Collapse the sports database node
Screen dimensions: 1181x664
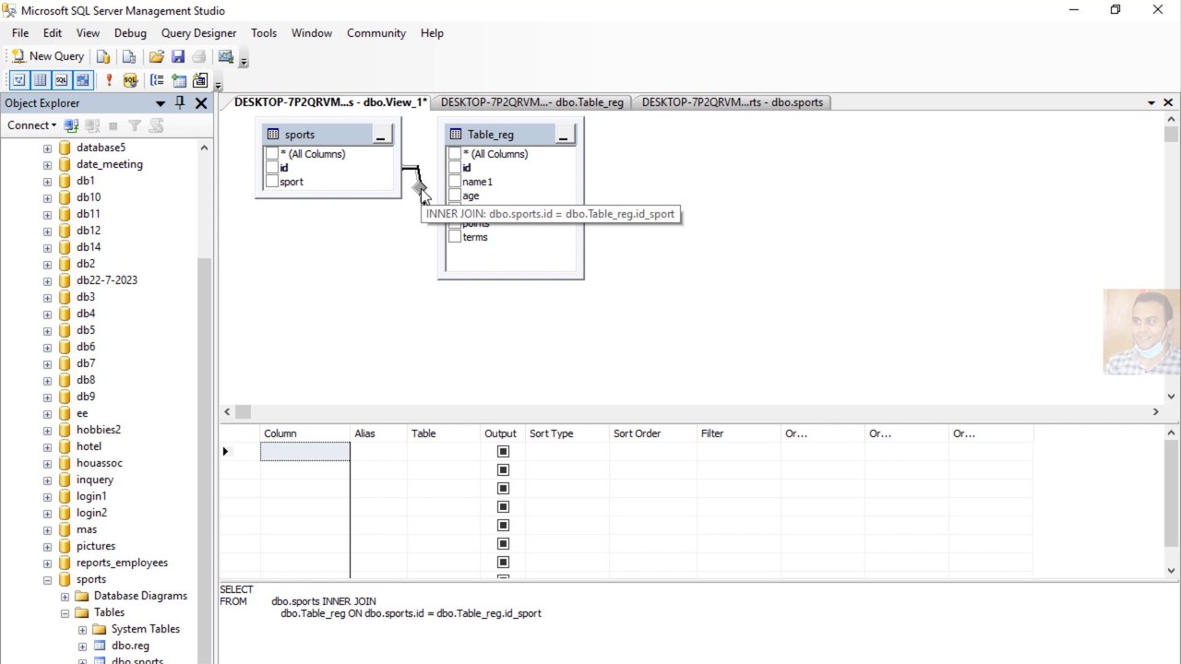coord(47,579)
